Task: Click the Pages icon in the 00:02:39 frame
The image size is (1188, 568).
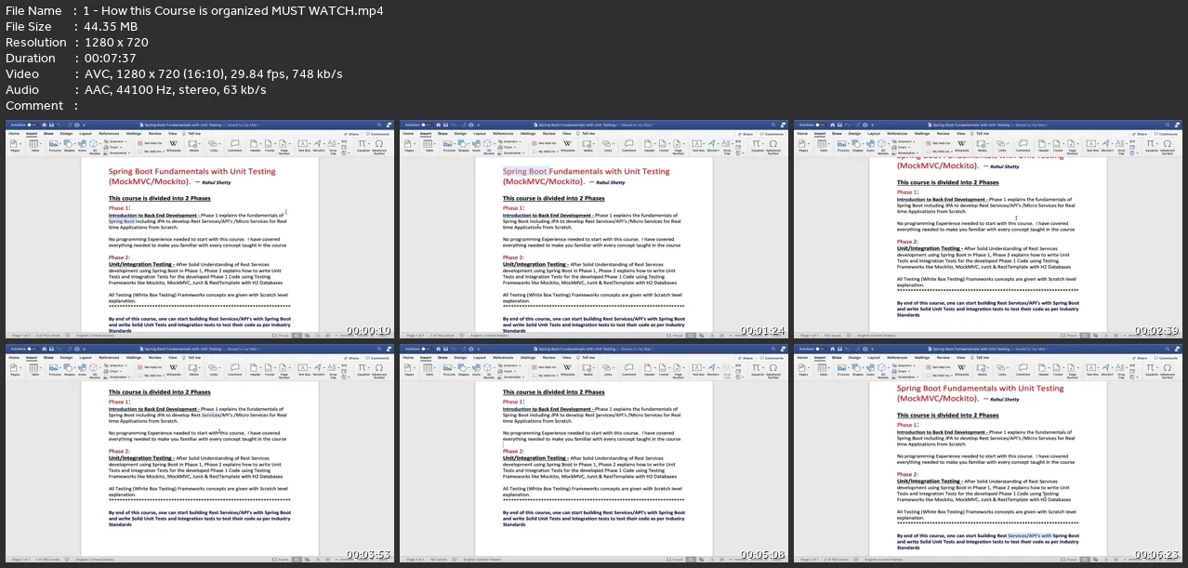Action: point(803,145)
